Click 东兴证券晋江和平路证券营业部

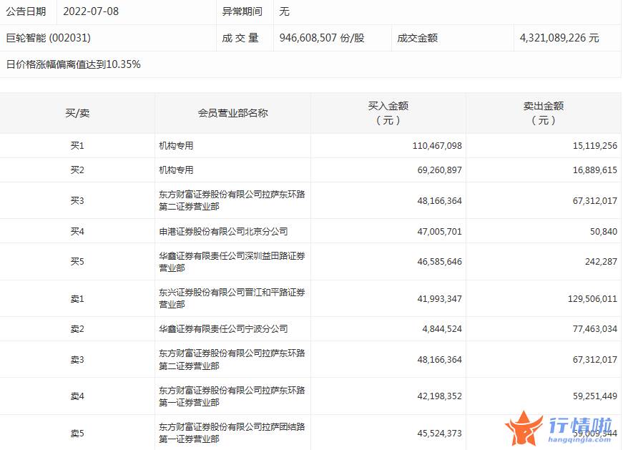tap(232, 298)
